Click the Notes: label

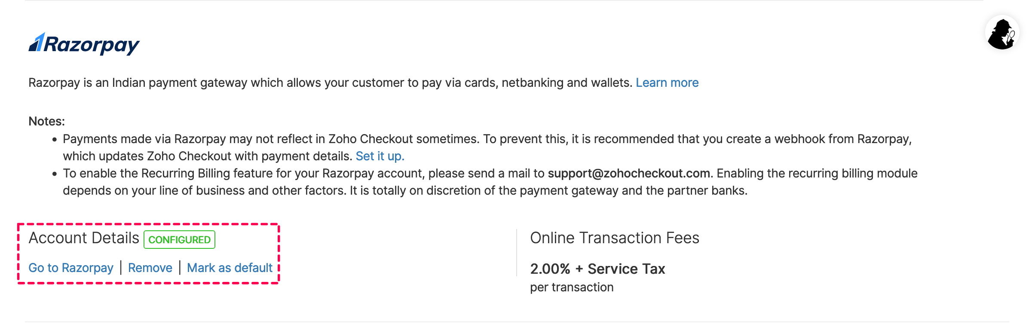coord(46,121)
